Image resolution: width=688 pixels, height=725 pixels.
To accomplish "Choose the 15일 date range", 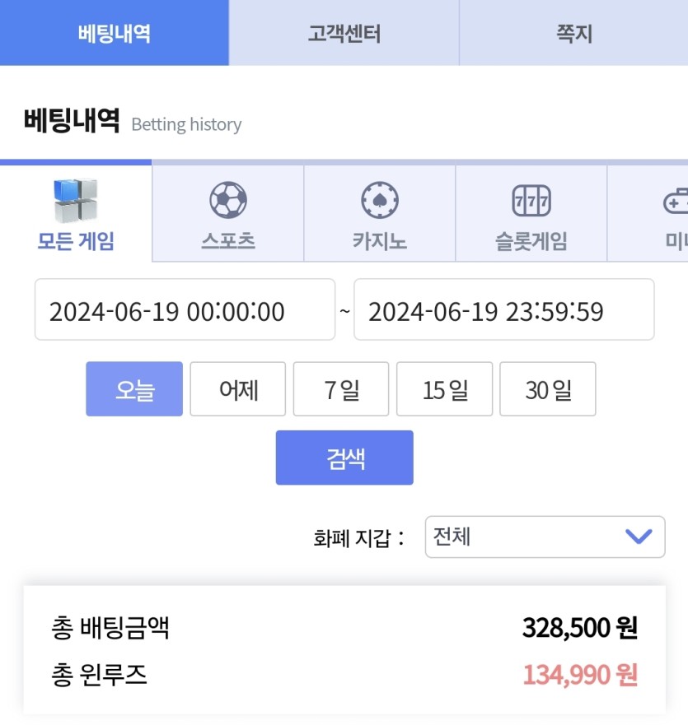I will click(444, 389).
